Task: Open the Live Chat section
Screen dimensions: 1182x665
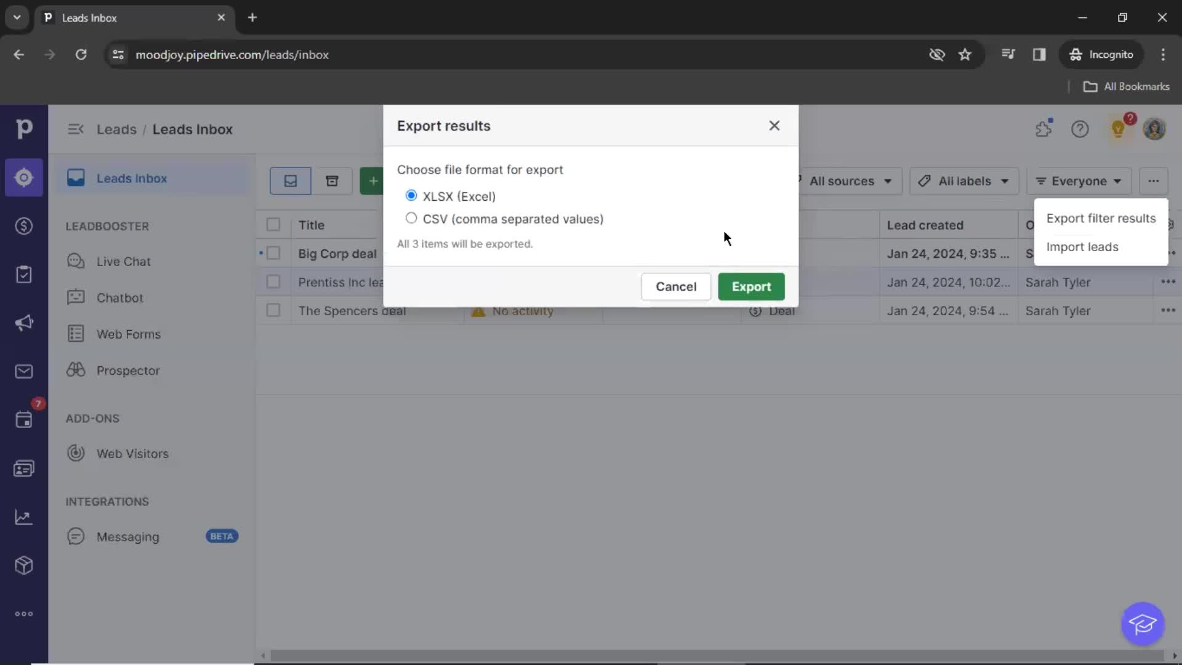Action: point(123,260)
